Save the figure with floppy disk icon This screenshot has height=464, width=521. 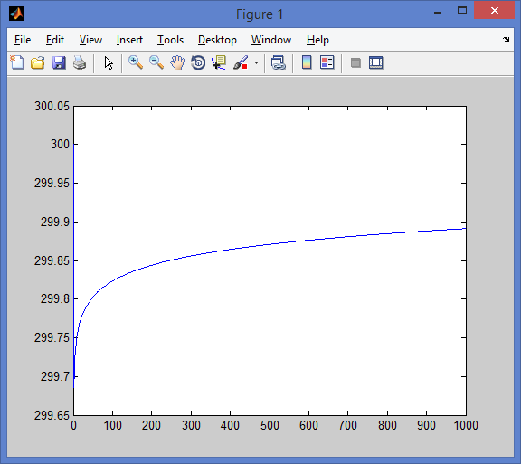[x=59, y=62]
